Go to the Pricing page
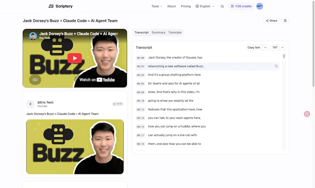The height and width of the screenshot is (188, 315). (185, 6)
